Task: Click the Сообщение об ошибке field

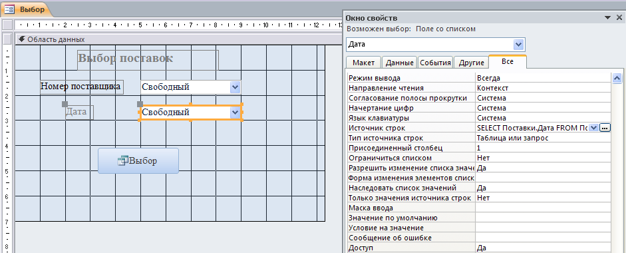Action: (543, 238)
